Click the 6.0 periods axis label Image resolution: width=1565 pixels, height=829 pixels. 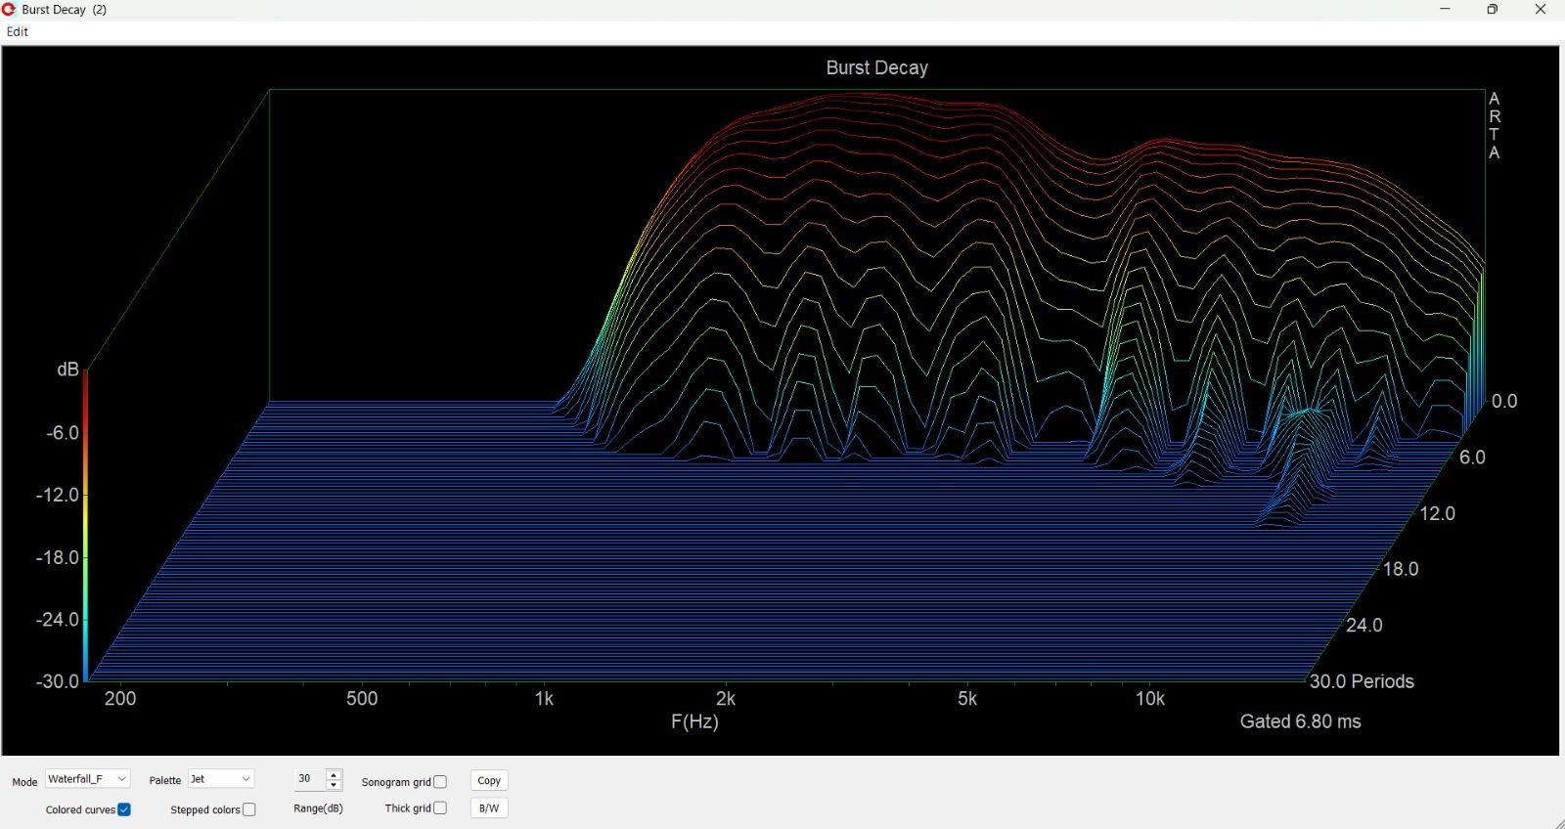point(1472,458)
